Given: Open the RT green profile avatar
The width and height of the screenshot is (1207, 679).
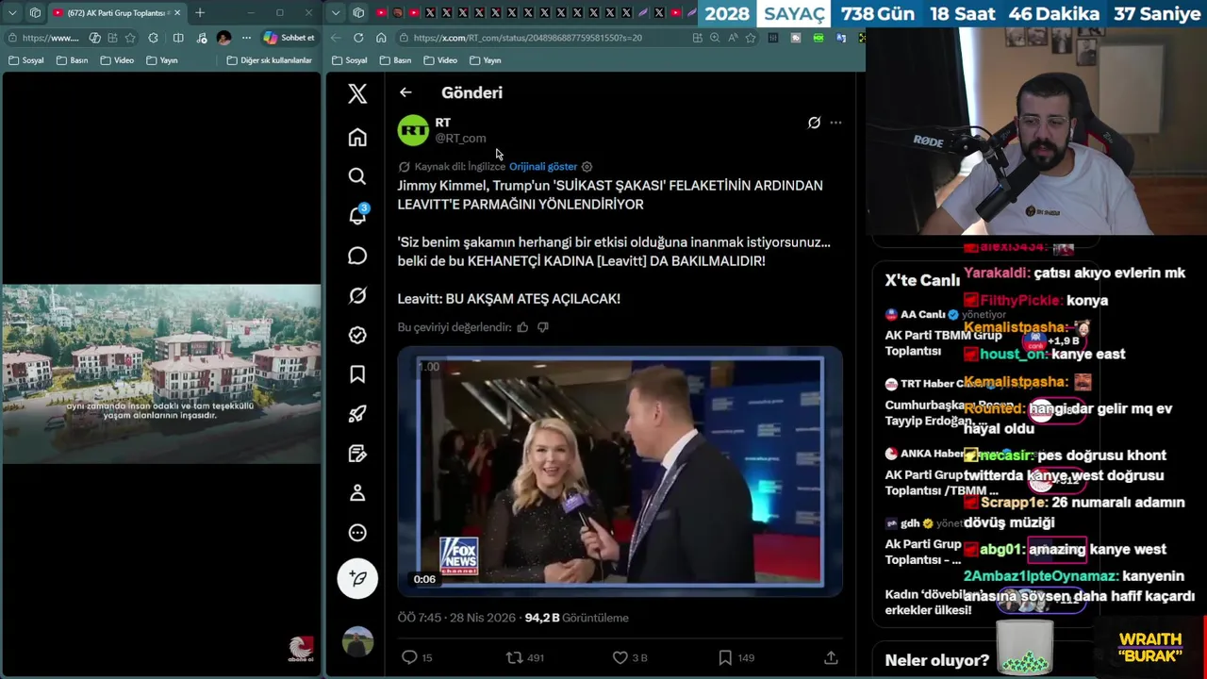Looking at the screenshot, I should coord(413,130).
